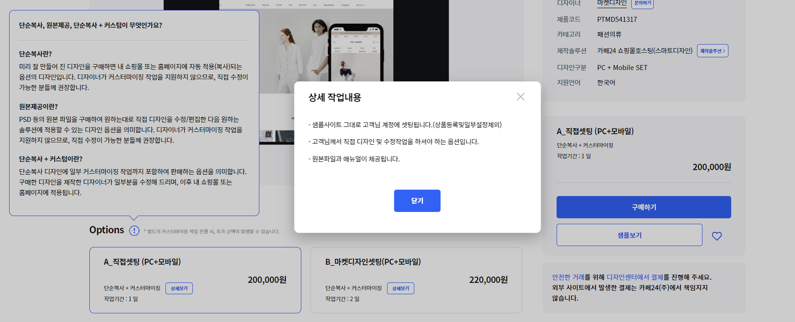
Task: Click the 단순복사란? heading in tooltip
Action: (36, 54)
